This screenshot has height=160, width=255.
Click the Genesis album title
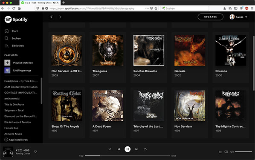[180, 71]
